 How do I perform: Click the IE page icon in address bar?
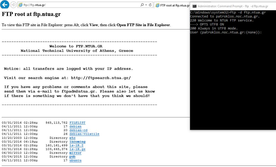(x=20, y=5)
